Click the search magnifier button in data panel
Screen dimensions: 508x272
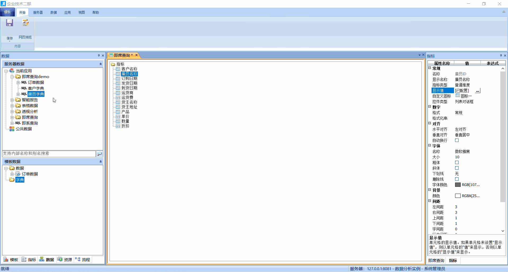(x=99, y=154)
